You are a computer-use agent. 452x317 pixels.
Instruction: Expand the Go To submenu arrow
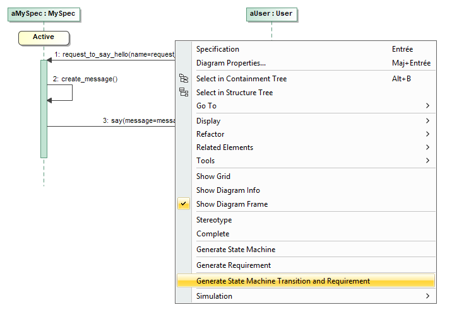(x=427, y=106)
